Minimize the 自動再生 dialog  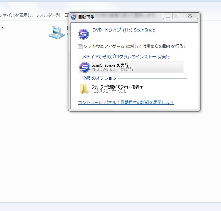coord(168,16)
